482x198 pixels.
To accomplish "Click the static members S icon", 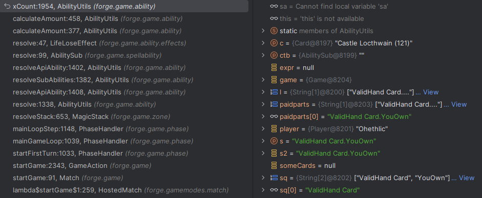I will (274, 31).
